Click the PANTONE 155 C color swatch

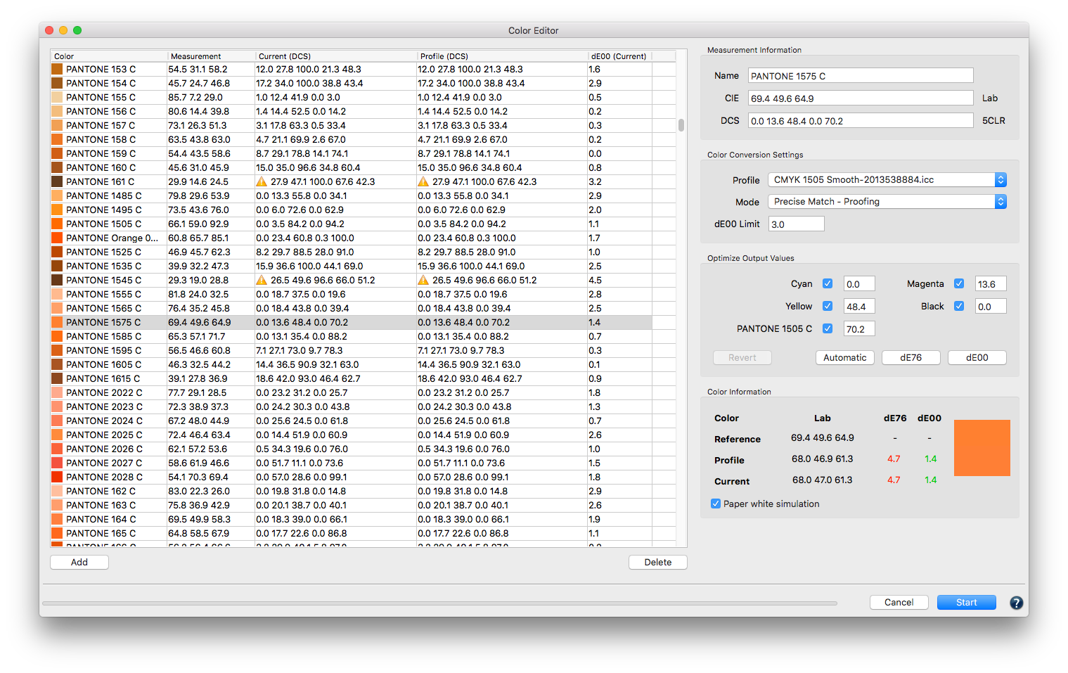(57, 97)
